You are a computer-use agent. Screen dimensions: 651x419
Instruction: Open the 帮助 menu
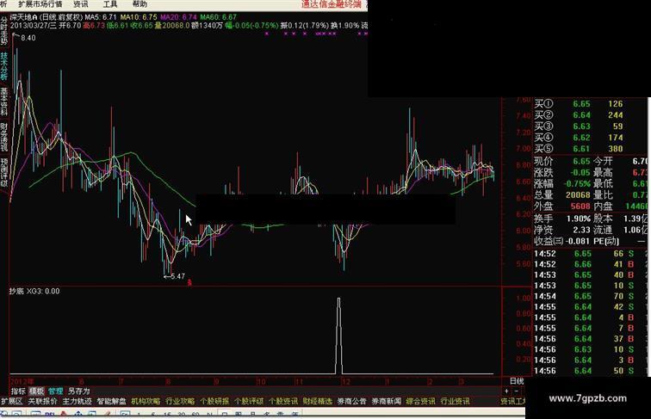pyautogui.click(x=139, y=4)
